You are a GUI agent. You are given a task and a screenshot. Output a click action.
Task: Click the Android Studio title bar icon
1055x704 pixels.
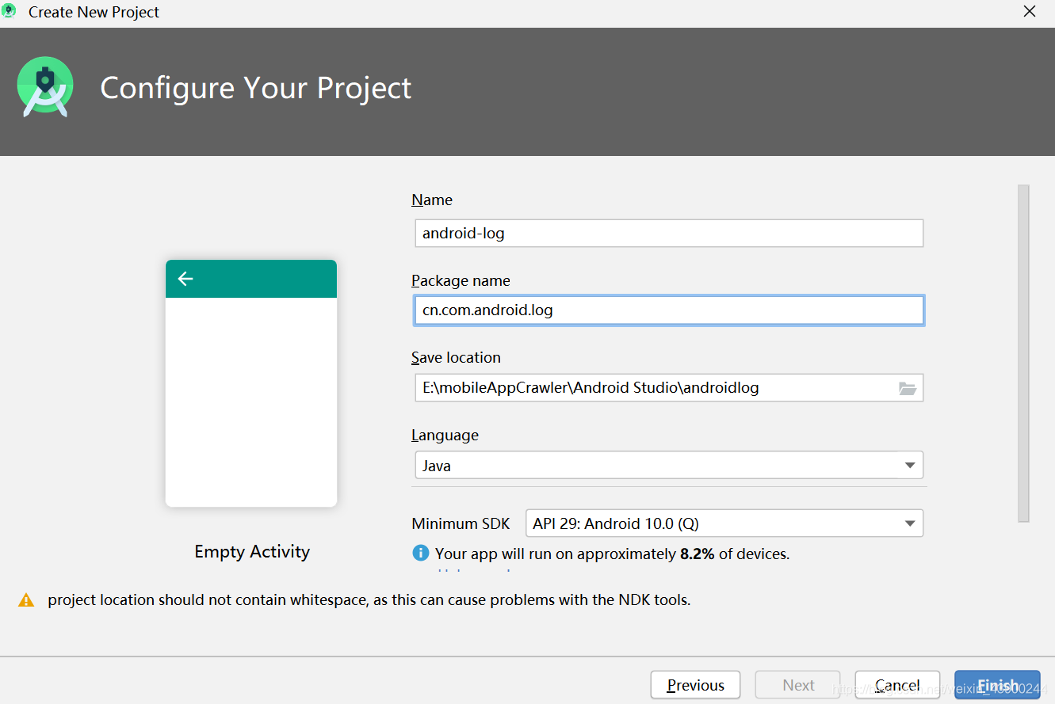coord(10,11)
